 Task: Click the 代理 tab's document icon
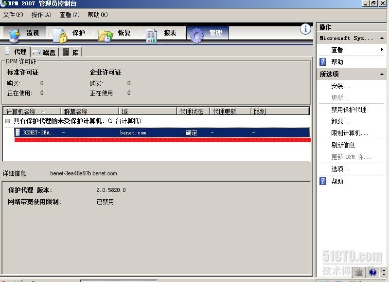7,51
